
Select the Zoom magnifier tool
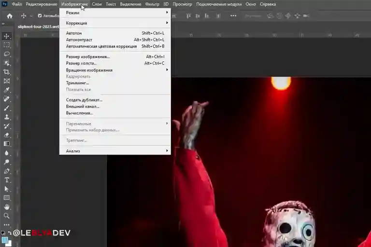7,216
